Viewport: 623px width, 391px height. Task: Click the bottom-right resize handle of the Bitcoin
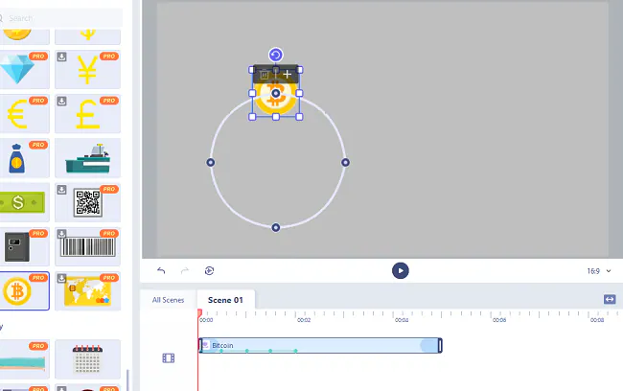coord(300,117)
